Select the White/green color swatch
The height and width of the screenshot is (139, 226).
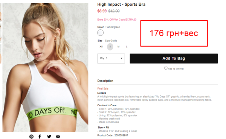[x=100, y=33]
